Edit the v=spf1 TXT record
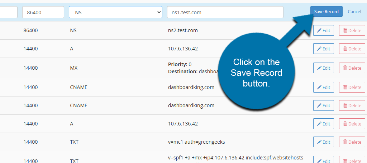Image resolution: width=367 pixels, height=163 pixels. (324, 159)
